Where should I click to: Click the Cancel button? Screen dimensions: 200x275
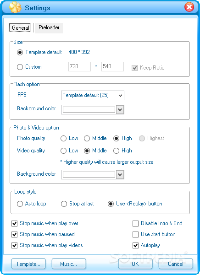click(x=176, y=264)
